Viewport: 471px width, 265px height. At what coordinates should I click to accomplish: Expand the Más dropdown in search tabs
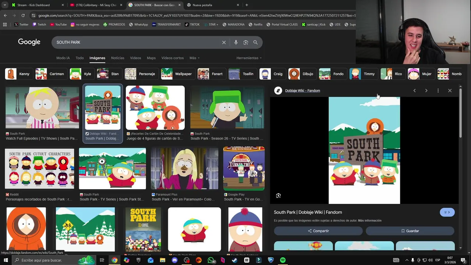194,58
